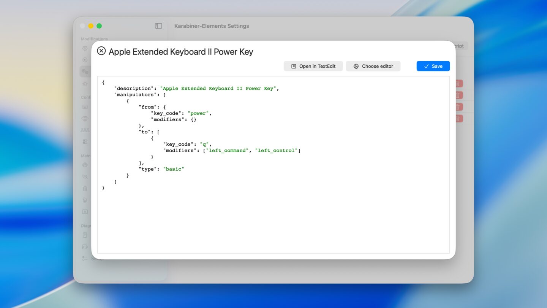Click the dialog heading Apple Extended Keyboard II Power Key
Viewport: 547px width, 308px height.
[181, 52]
